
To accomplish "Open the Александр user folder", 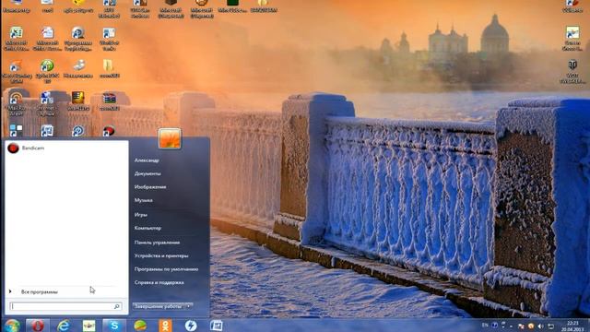I will [x=147, y=160].
